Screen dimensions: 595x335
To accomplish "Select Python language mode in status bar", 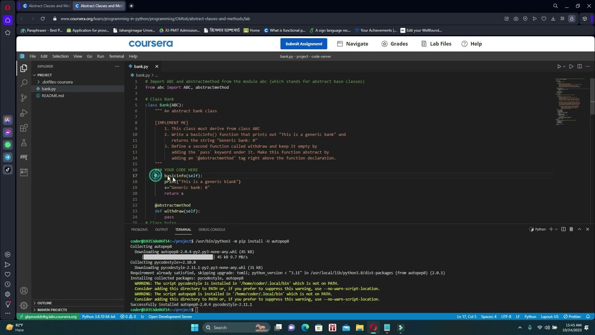I will 530,317.
